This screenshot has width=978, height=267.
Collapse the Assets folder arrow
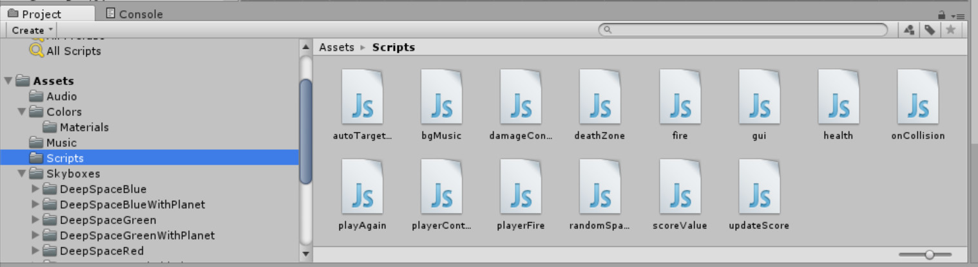coord(8,81)
